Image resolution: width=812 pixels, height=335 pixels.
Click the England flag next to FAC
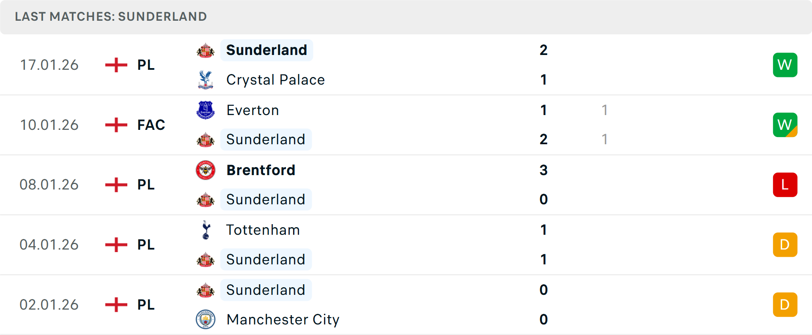pyautogui.click(x=115, y=124)
